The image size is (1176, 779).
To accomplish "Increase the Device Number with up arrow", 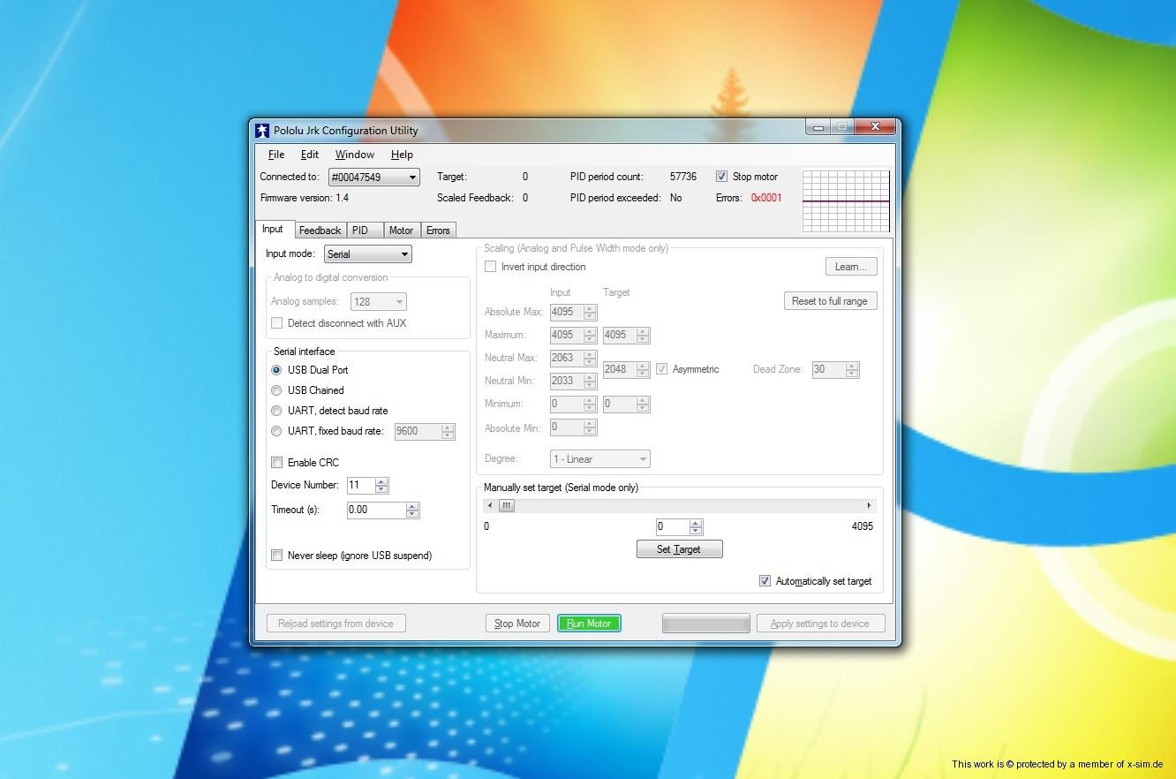I will click(x=381, y=481).
